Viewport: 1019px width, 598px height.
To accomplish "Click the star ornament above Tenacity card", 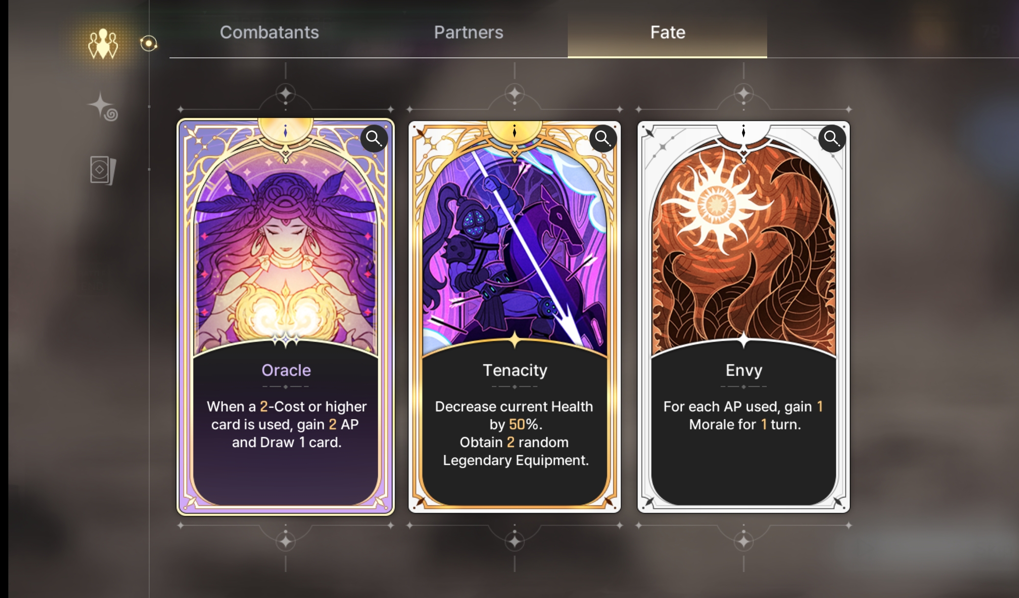I will point(514,93).
